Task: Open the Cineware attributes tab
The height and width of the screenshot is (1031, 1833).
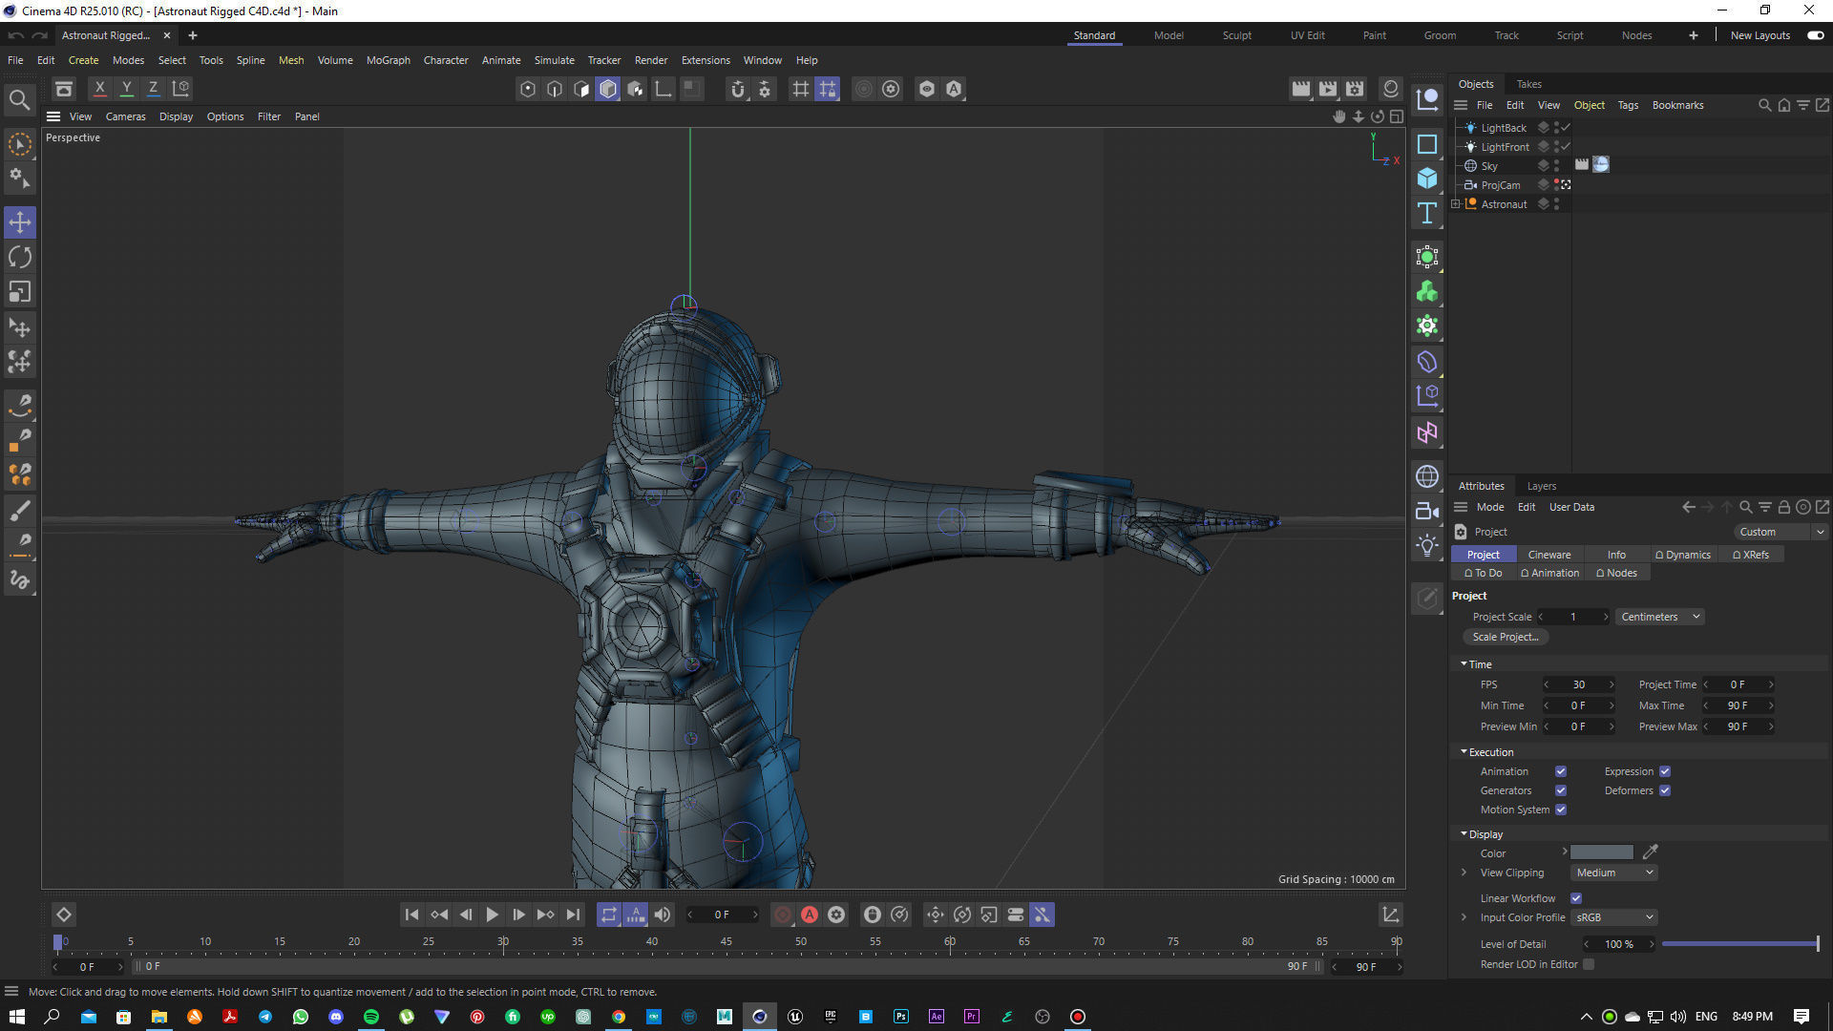Action: (x=1549, y=555)
